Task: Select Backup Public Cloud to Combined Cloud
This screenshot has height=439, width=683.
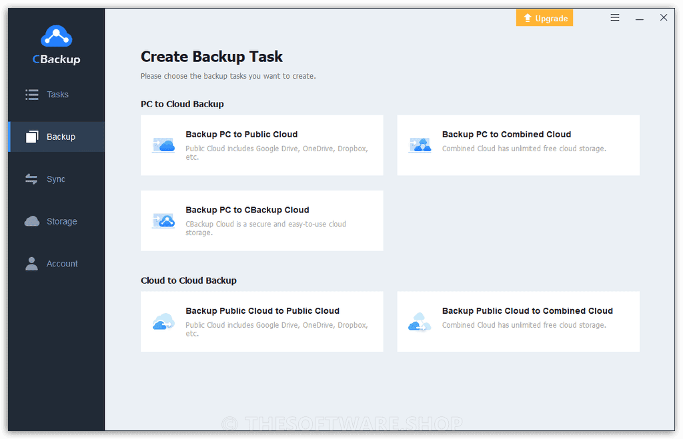Action: coord(518,322)
